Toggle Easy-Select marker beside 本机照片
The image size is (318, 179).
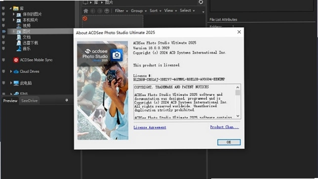coord(3,20)
